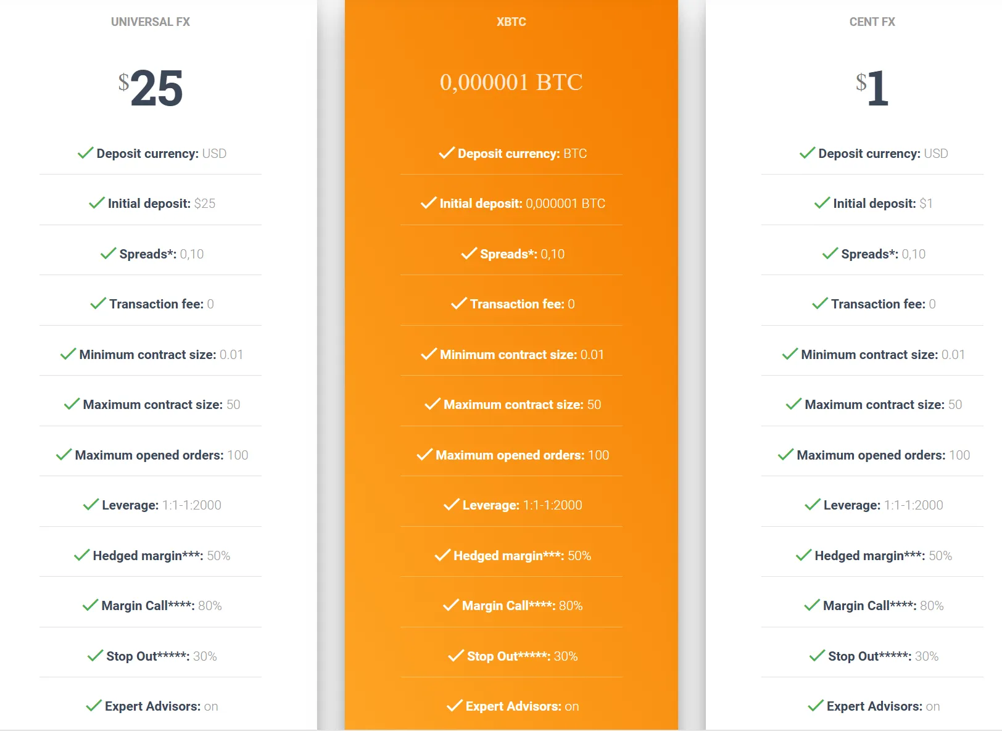Viewport: 1002px width, 731px height.
Task: Select the CENT FX plan heading
Action: pyautogui.click(x=872, y=22)
